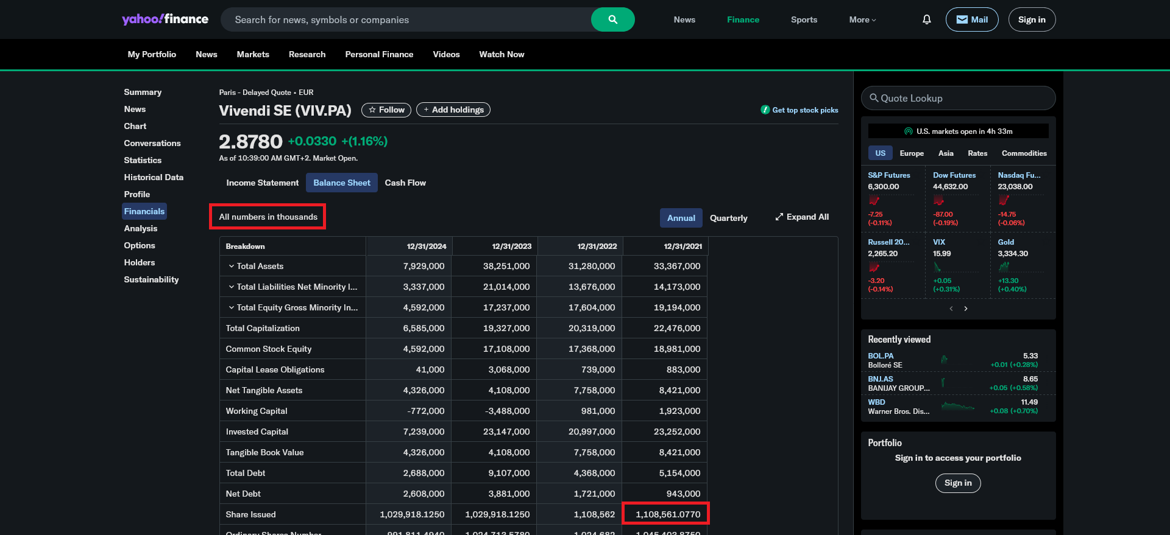Screen dimensions: 1170x535
Task: Click the main search input field
Action: (406, 19)
